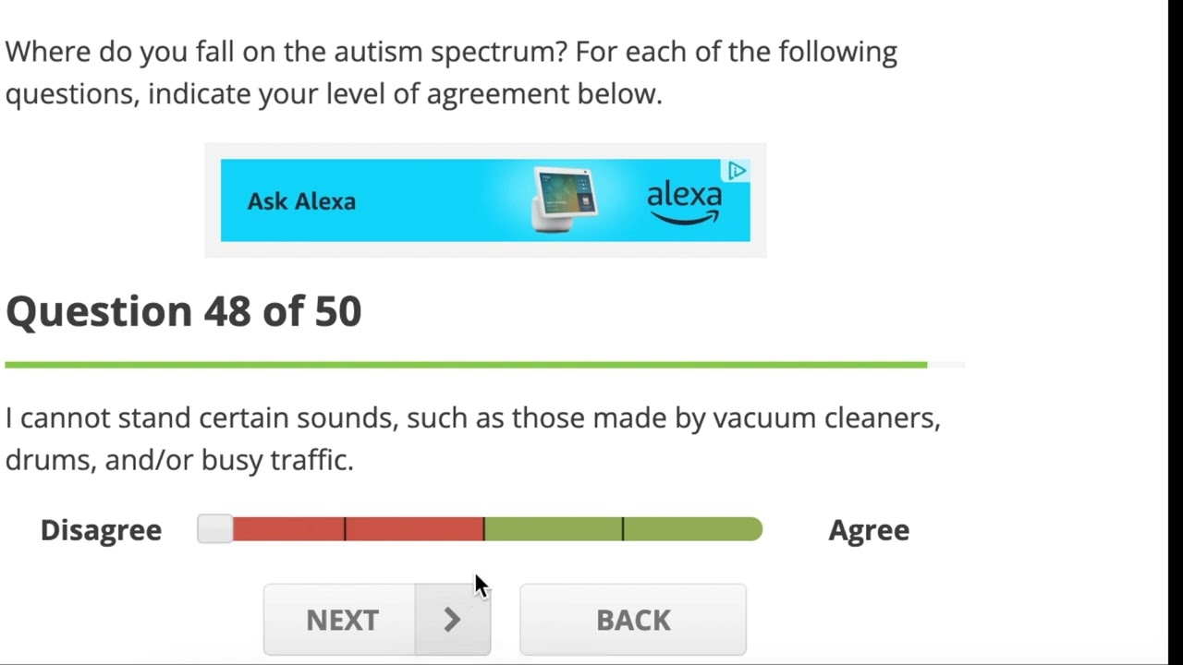Select the first red slider segment
This screenshot has height=665, width=1183.
pyautogui.click(x=288, y=529)
